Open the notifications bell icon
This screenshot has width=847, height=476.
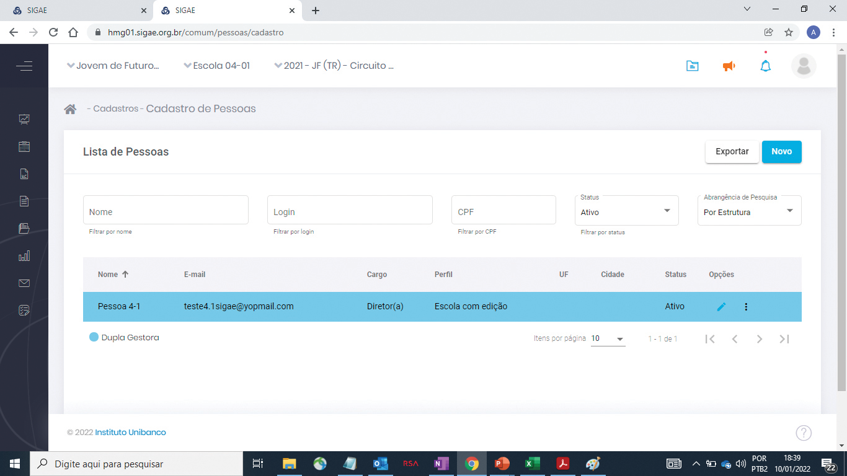pyautogui.click(x=766, y=66)
